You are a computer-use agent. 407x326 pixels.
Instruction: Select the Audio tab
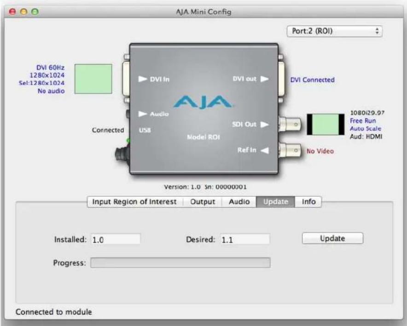point(239,201)
